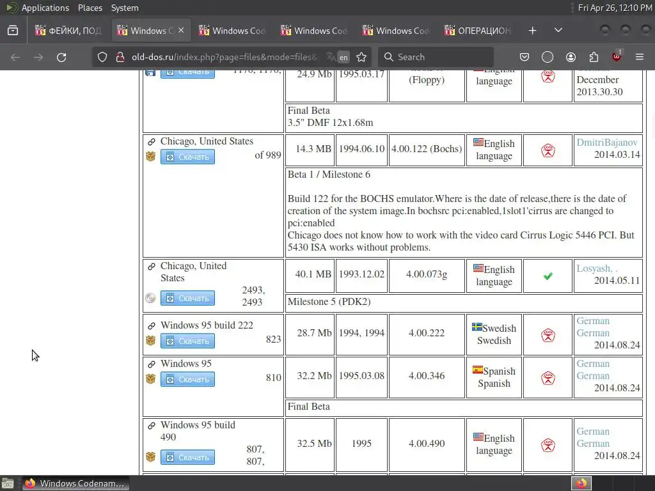Switch to the ОПЕРАЦИОН tab
The width and height of the screenshot is (655, 491).
point(478,31)
